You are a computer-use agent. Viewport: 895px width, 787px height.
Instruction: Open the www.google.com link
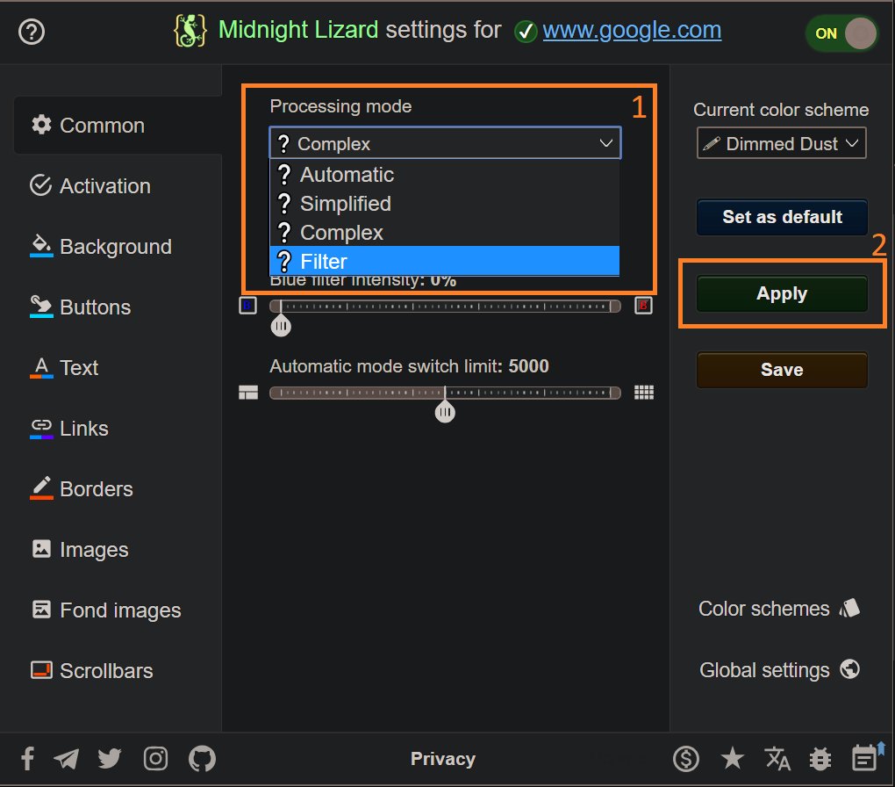(x=632, y=30)
